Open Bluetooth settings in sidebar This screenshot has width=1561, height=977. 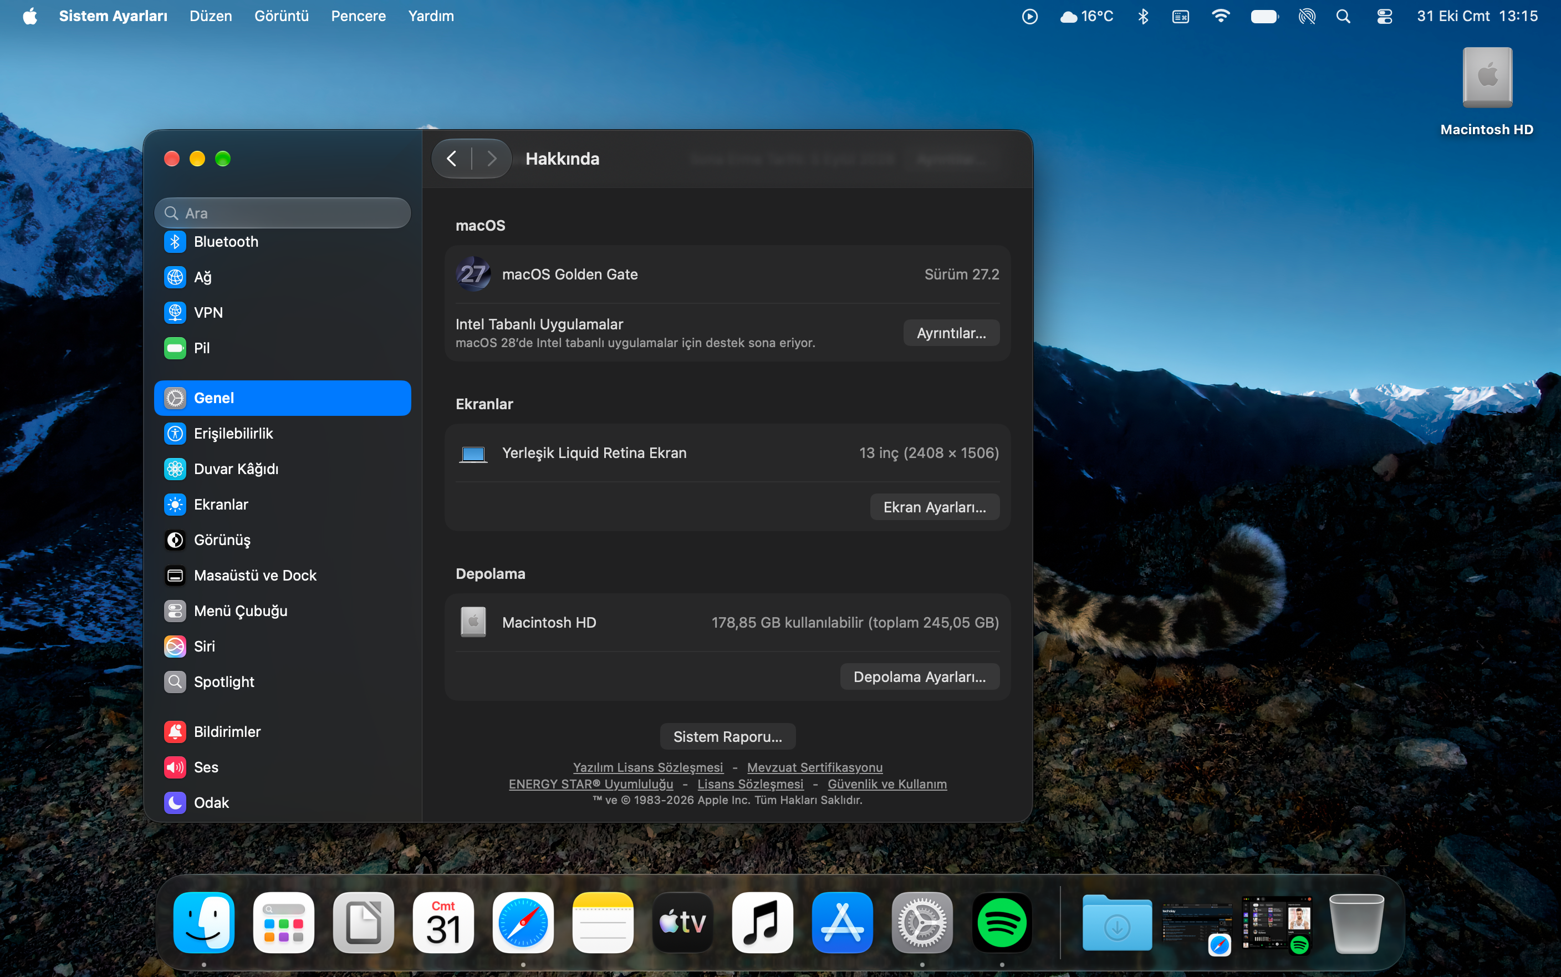tap(282, 242)
